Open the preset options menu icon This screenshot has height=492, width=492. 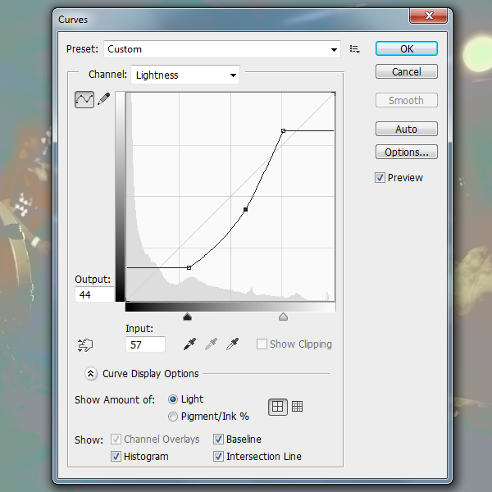tap(354, 49)
